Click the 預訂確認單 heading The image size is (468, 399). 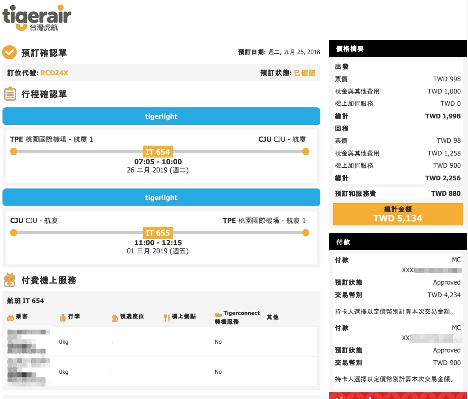[x=44, y=53]
